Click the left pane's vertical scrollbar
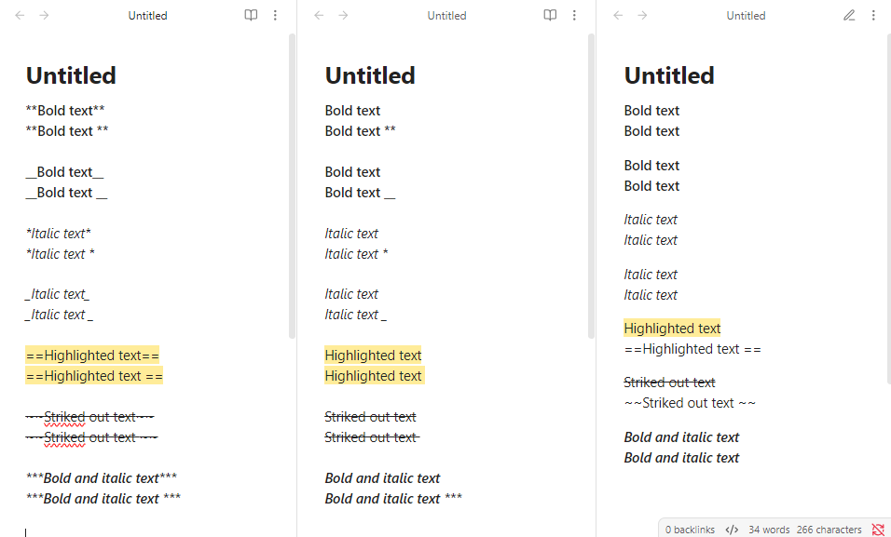 (292, 186)
